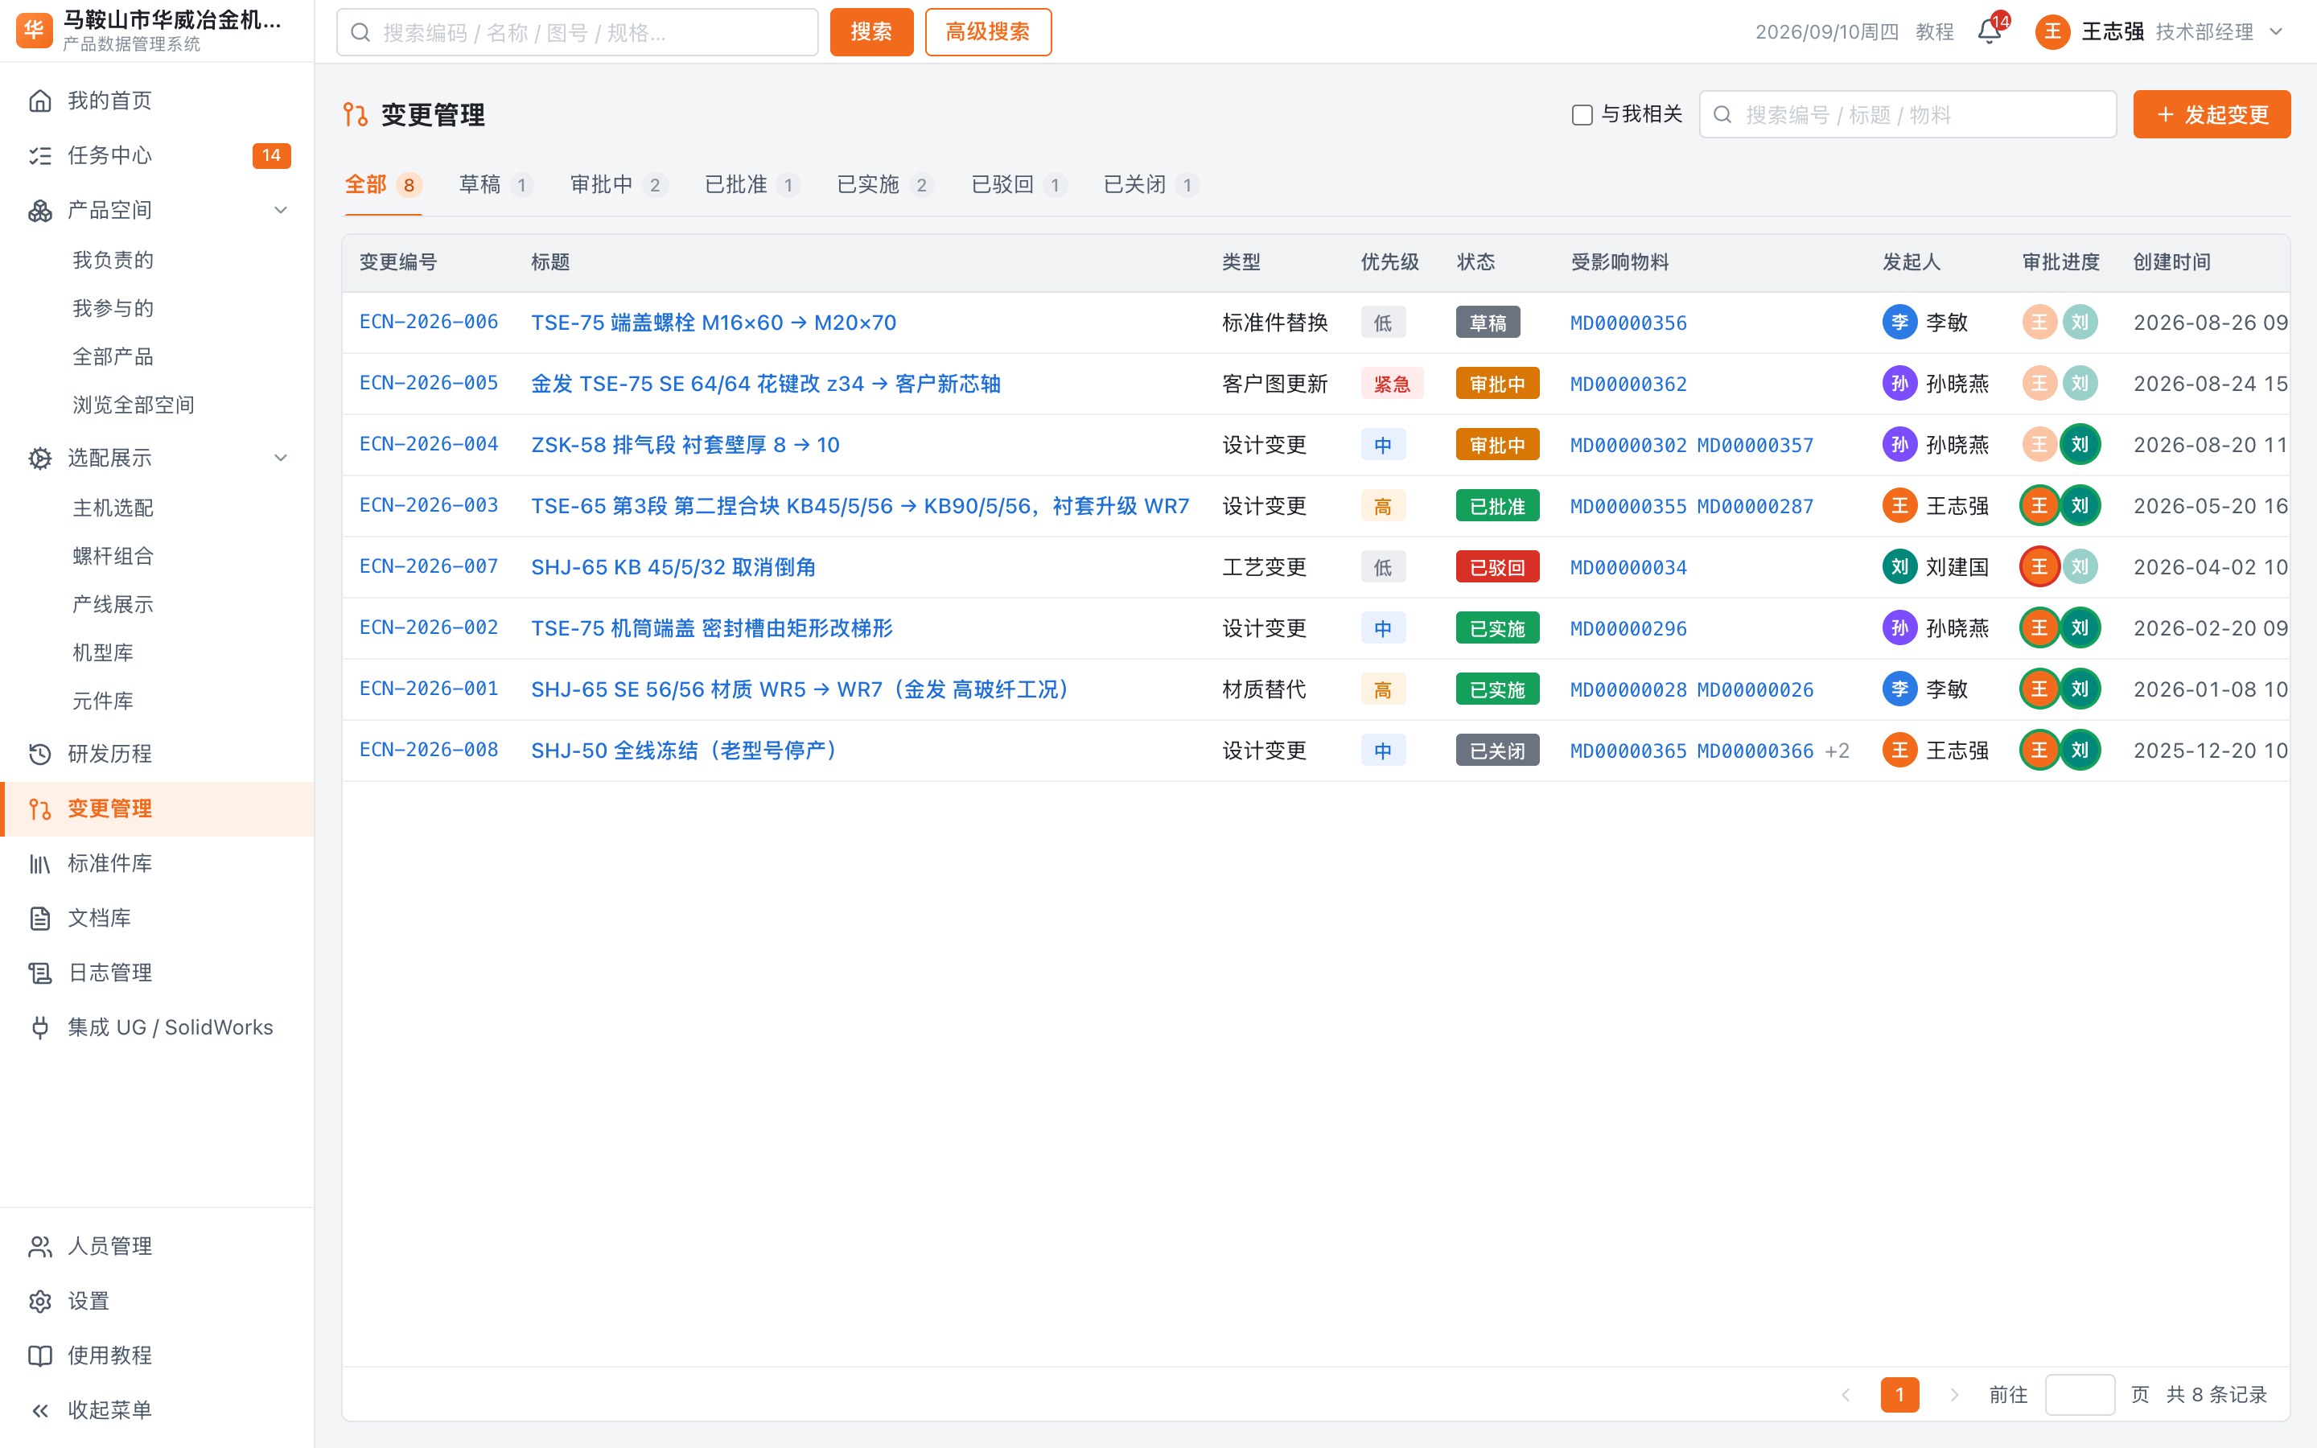Image resolution: width=2317 pixels, height=1448 pixels.
Task: Go to previous page arrow
Action: [x=1846, y=1394]
